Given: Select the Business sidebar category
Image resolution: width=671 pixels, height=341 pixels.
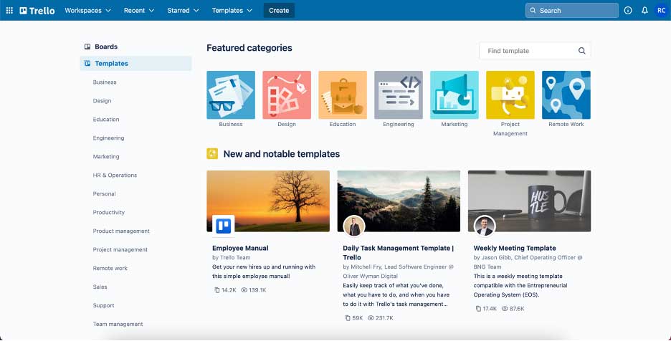Looking at the screenshot, I should pyautogui.click(x=105, y=82).
